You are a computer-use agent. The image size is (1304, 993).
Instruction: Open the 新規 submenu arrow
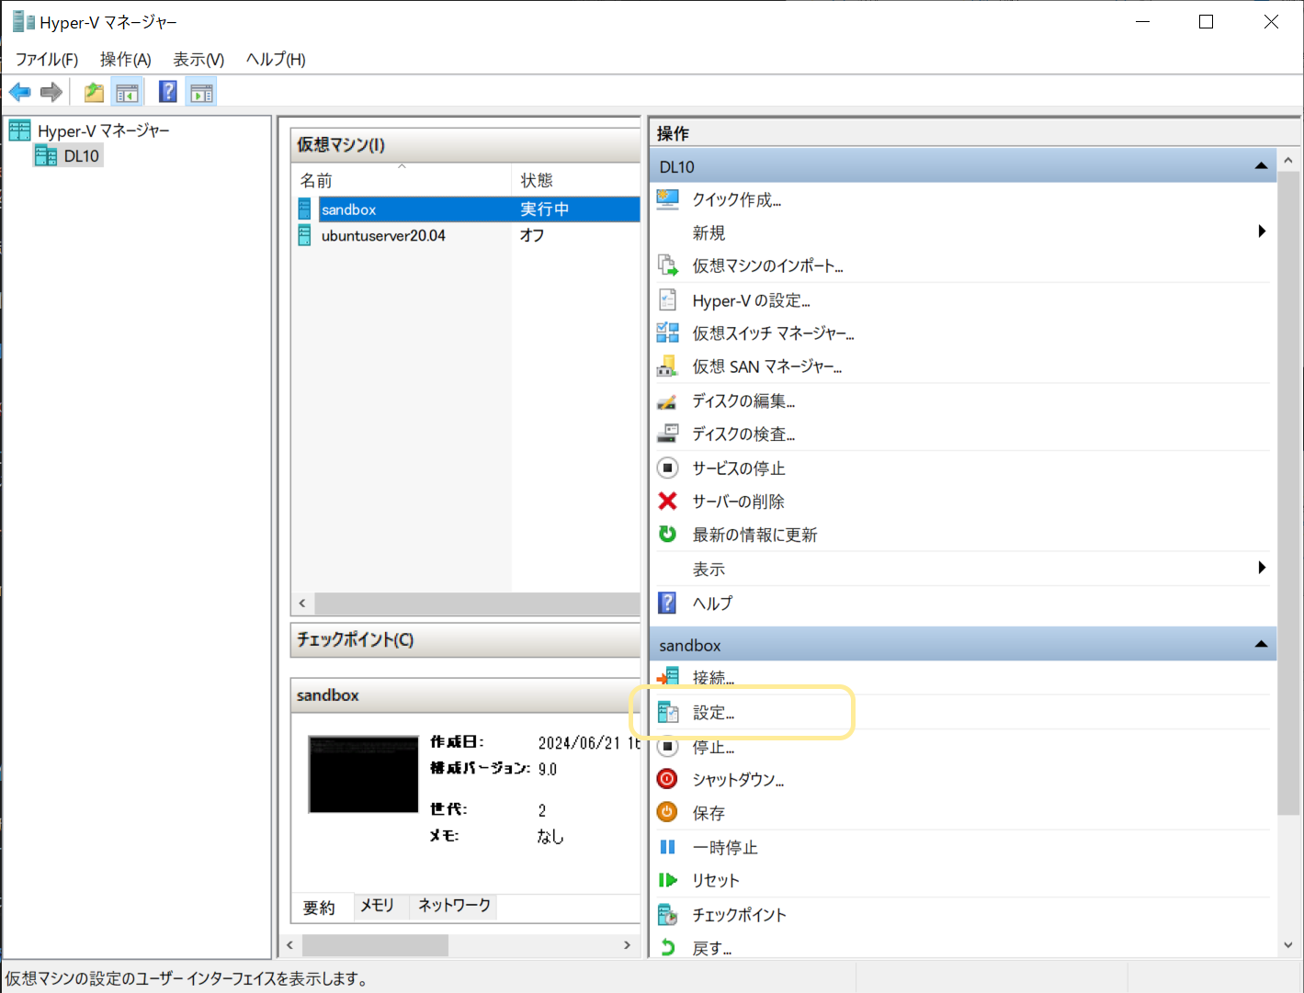[1262, 231]
